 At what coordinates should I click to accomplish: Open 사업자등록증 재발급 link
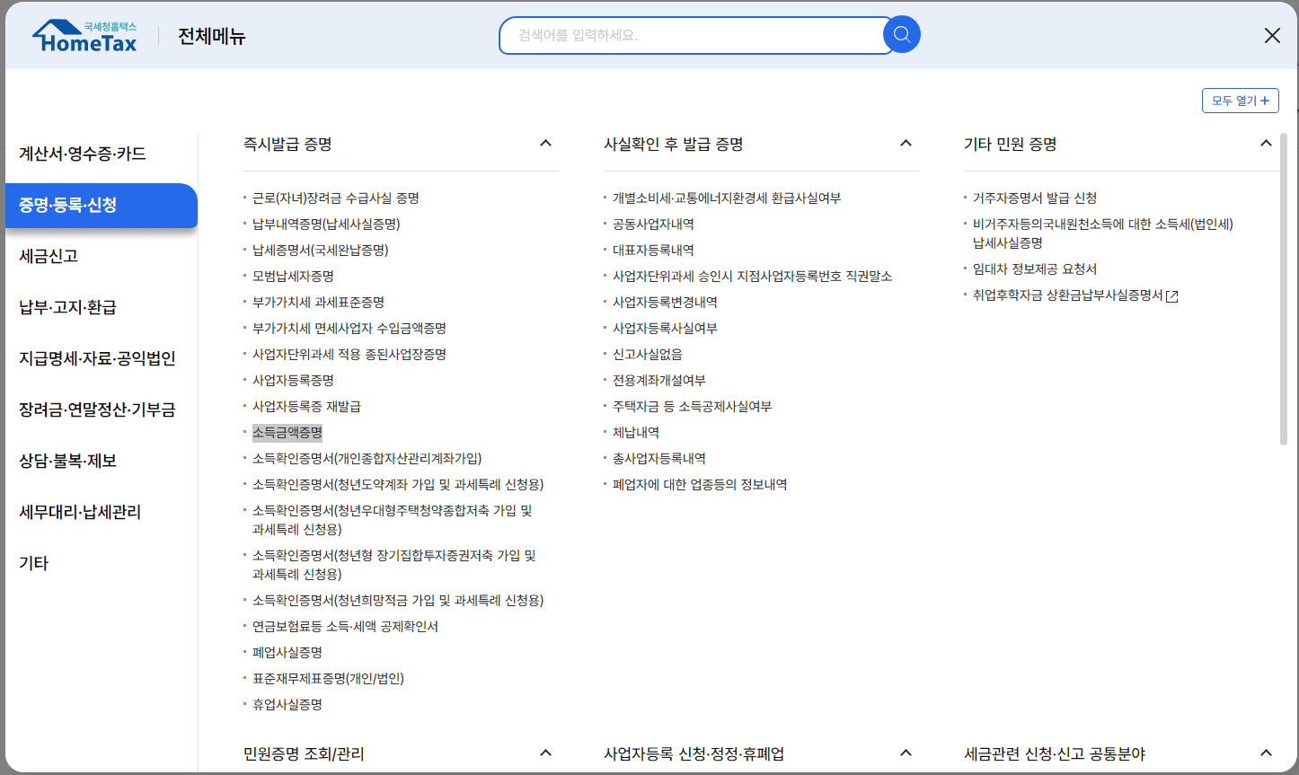pyautogui.click(x=306, y=406)
